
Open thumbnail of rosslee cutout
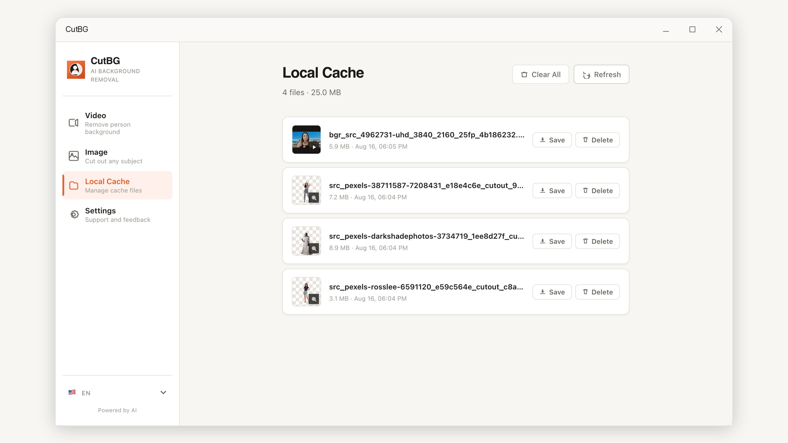(306, 292)
